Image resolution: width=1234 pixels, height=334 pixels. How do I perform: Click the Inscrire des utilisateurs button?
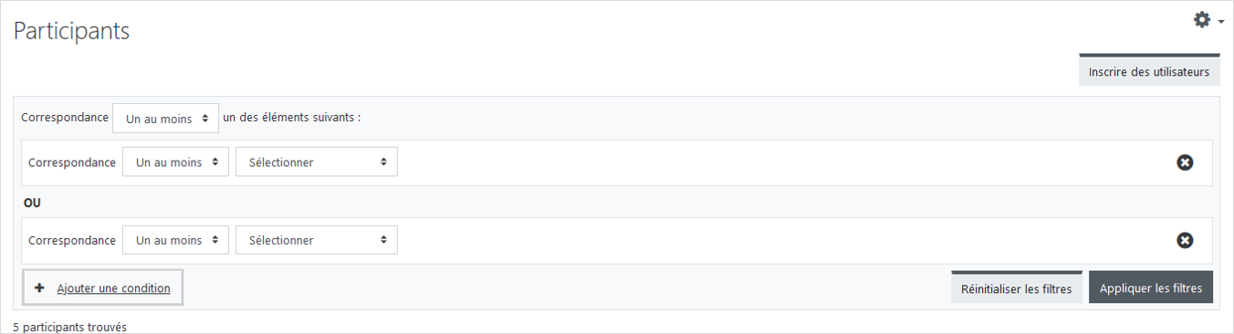pyautogui.click(x=1149, y=71)
